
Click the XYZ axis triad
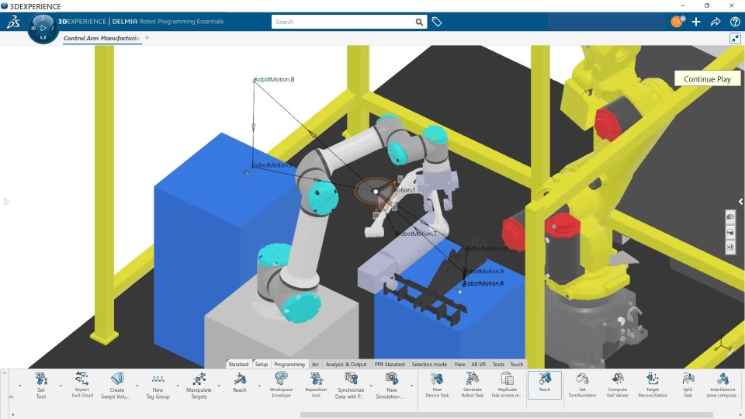tap(723, 344)
